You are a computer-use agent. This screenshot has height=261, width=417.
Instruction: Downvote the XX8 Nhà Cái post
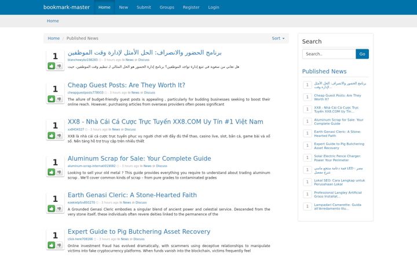point(59,136)
